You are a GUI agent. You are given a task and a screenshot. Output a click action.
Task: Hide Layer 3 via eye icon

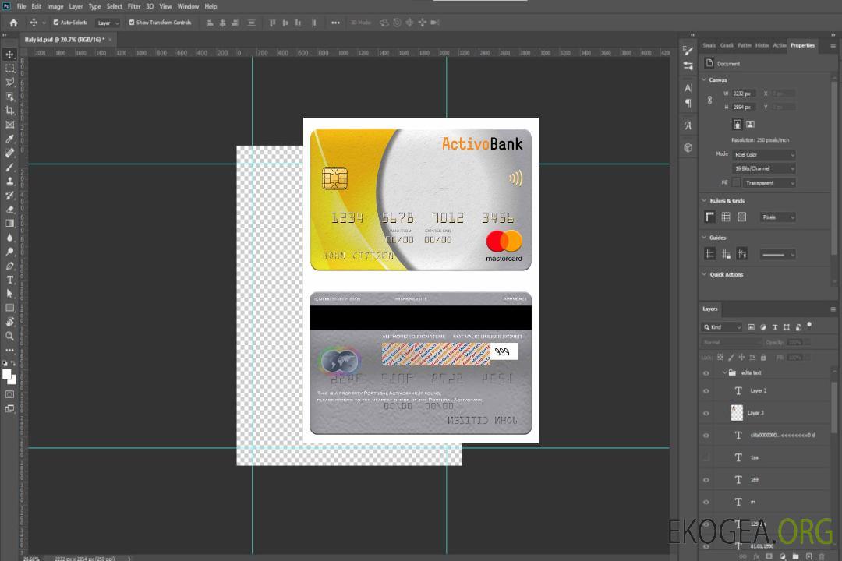706,413
